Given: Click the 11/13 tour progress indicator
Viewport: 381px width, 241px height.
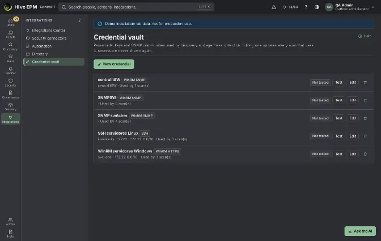Looking at the screenshot, I should point(291,7).
